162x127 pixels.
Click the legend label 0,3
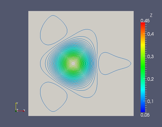pyautogui.click(x=150, y=57)
